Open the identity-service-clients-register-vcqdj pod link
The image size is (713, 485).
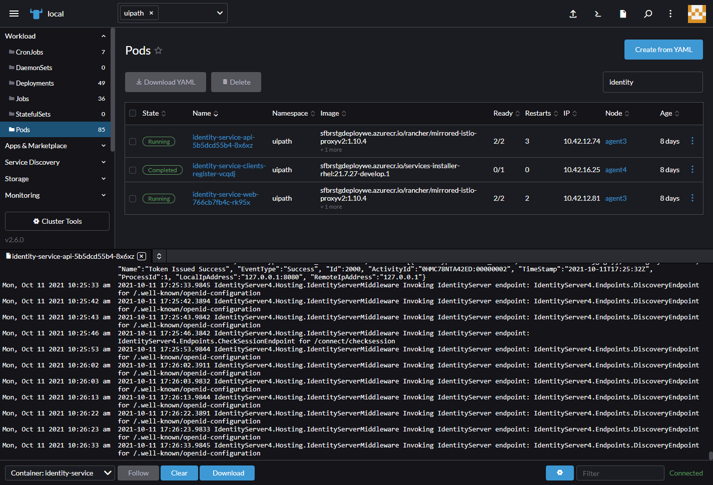(x=229, y=170)
